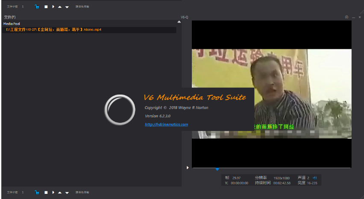Click the move-up arrow in the upper toolbar
The image size is (364, 199).
(60, 7)
